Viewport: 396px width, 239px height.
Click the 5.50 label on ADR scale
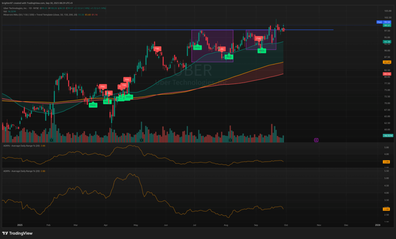tap(386, 171)
